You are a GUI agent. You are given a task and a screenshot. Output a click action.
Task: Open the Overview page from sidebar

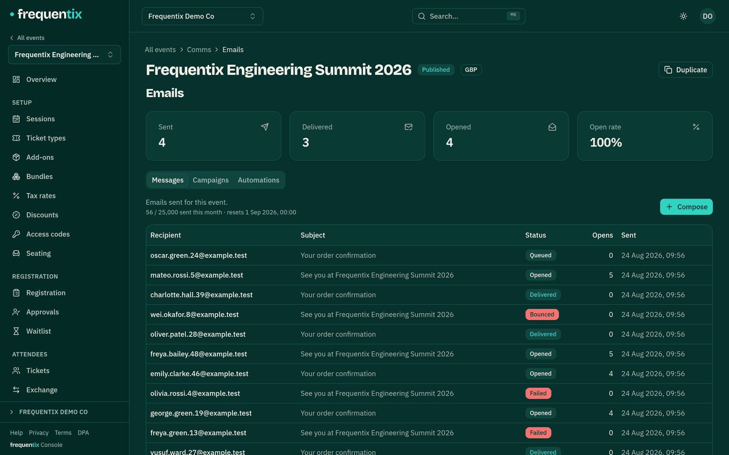pyautogui.click(x=65, y=80)
